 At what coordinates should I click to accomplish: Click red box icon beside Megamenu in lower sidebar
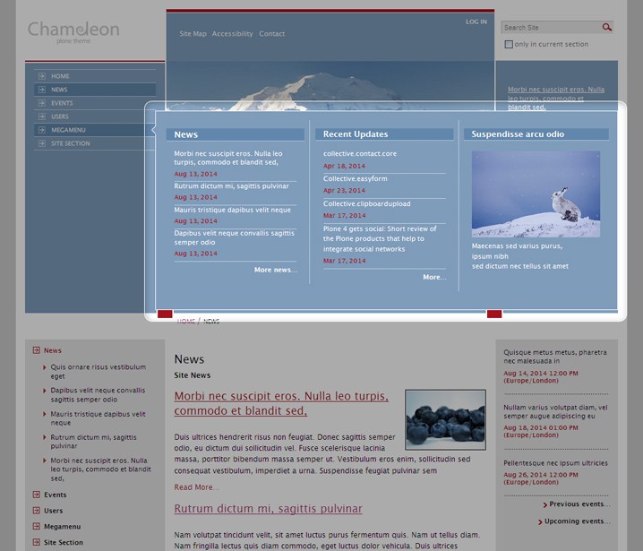coord(37,526)
